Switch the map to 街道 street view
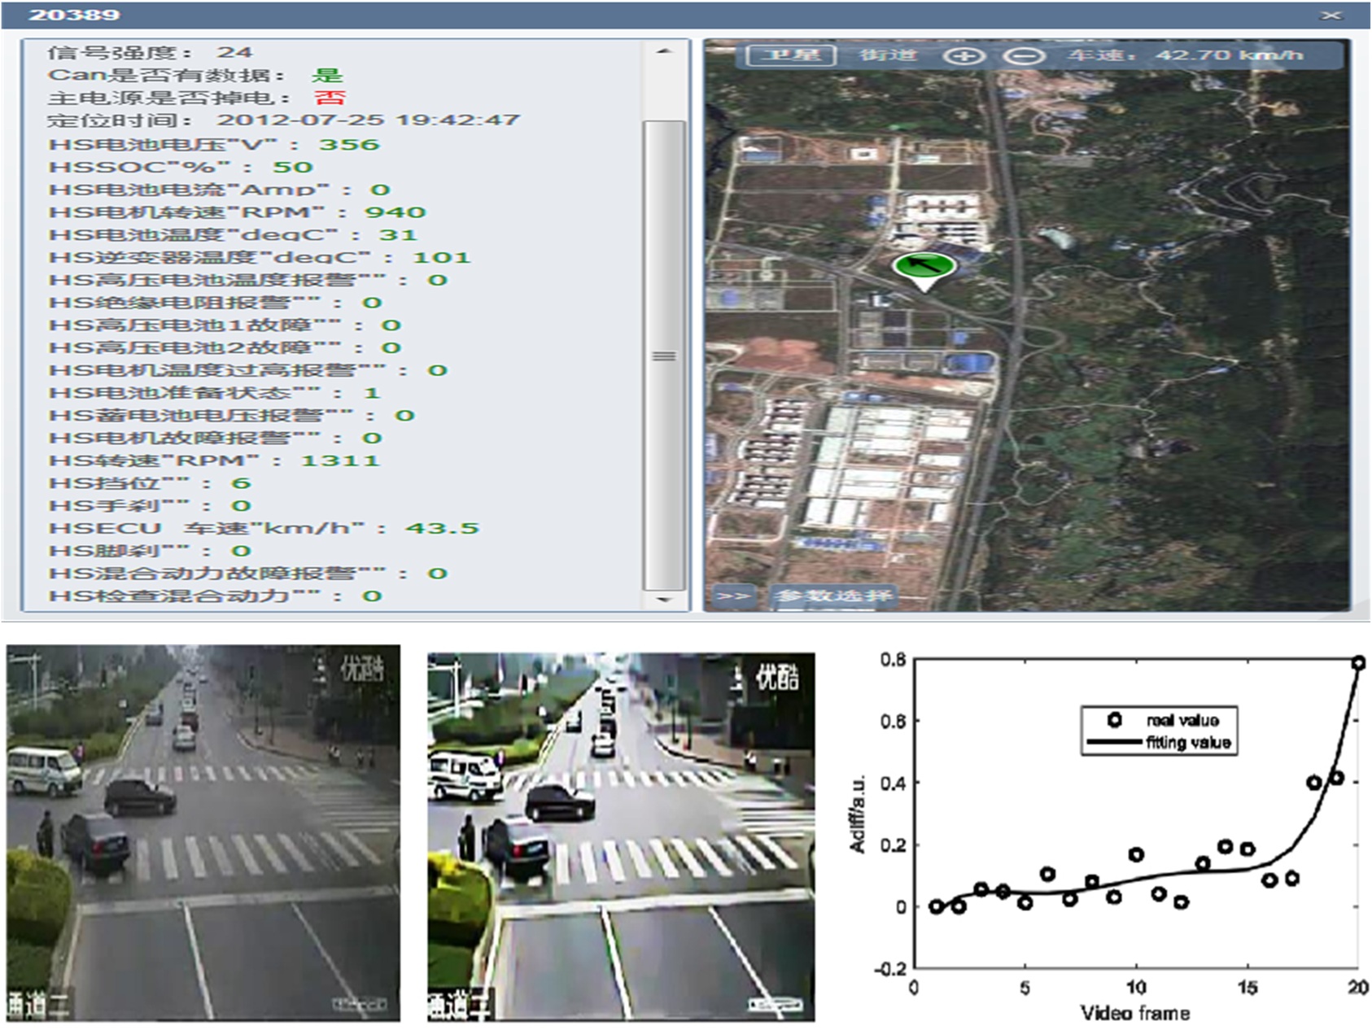This screenshot has height=1030, width=1372. click(x=888, y=55)
